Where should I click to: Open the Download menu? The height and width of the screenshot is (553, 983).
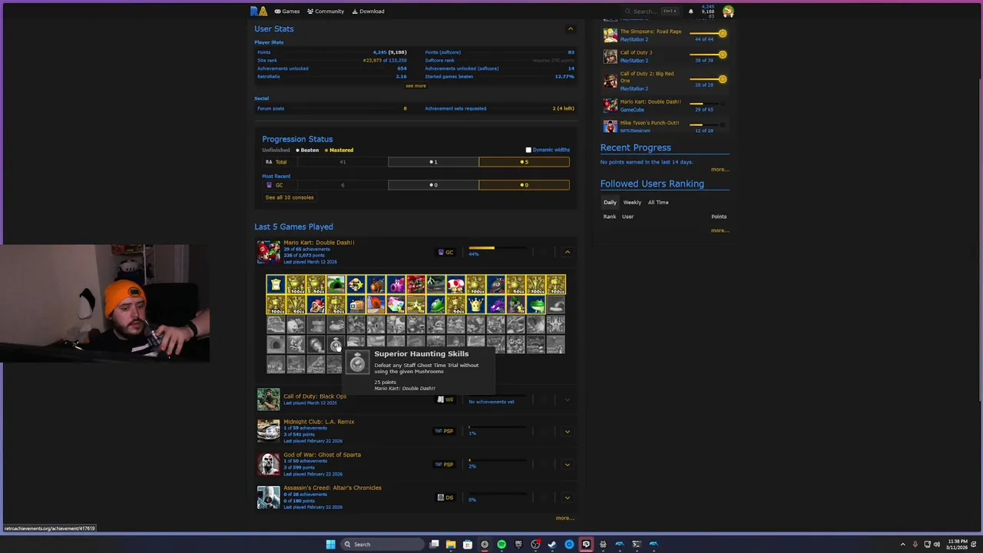[368, 11]
